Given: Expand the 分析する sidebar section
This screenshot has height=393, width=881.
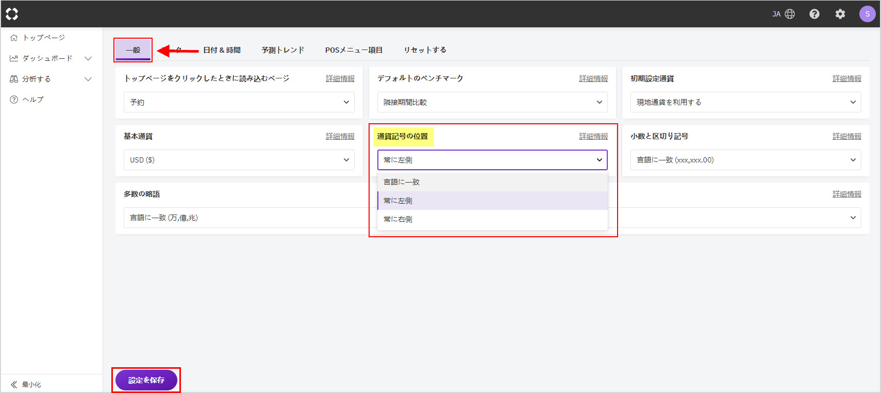Looking at the screenshot, I should (88, 79).
